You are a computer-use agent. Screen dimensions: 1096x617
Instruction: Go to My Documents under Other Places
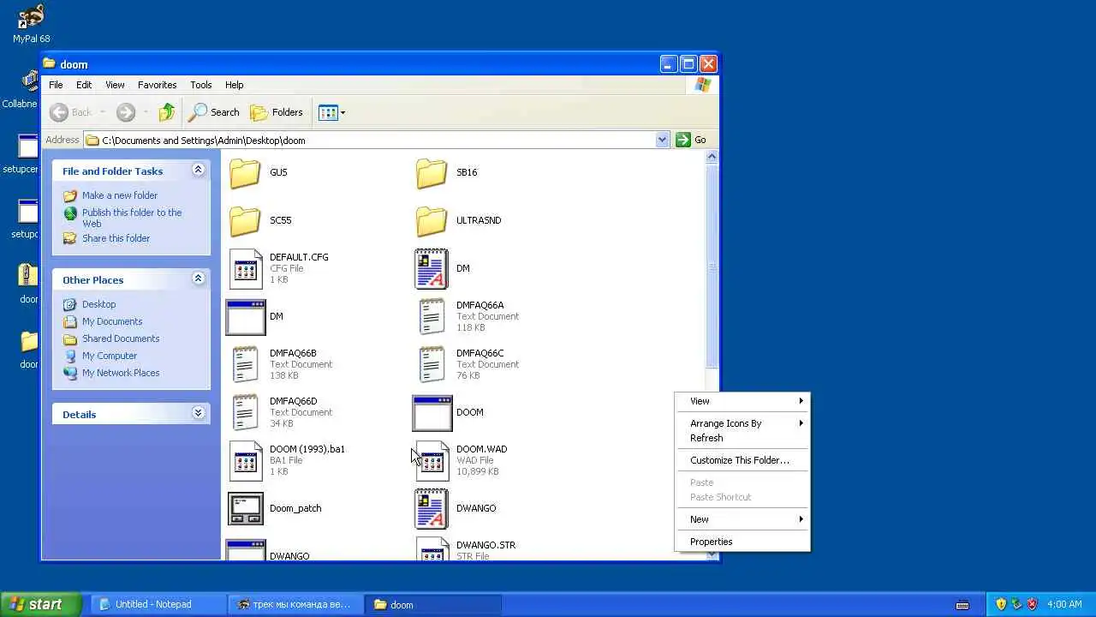112,321
